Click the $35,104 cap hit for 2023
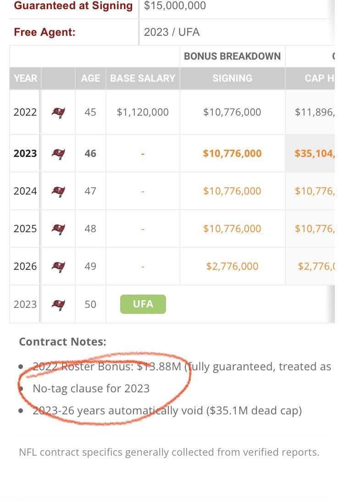 [x=315, y=154]
